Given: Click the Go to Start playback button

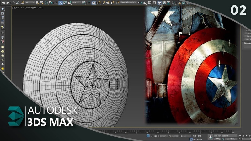Looking at the screenshot, I should click(240, 136).
